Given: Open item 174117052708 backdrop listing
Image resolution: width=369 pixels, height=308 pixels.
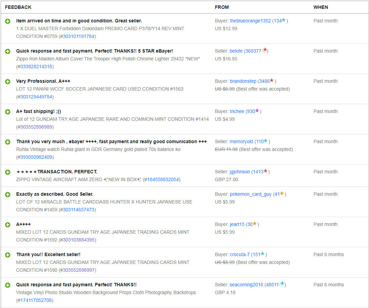Looking at the screenshot, I should (x=36, y=301).
